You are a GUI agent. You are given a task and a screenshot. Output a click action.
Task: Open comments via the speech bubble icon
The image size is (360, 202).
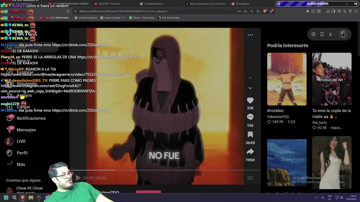click(250, 117)
